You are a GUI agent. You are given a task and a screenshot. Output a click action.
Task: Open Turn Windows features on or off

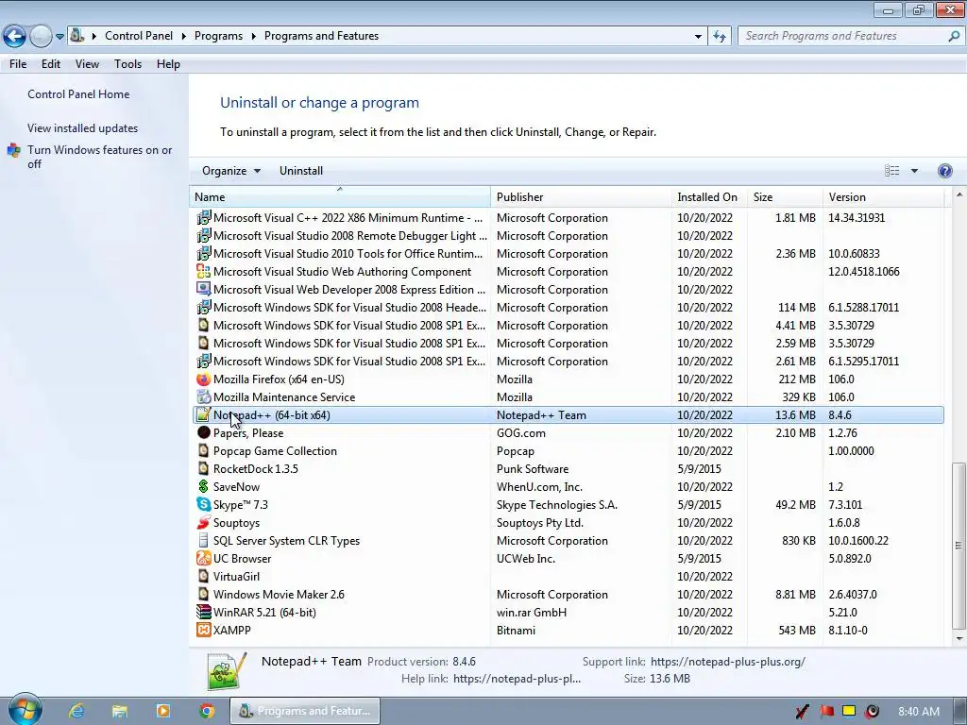click(99, 157)
